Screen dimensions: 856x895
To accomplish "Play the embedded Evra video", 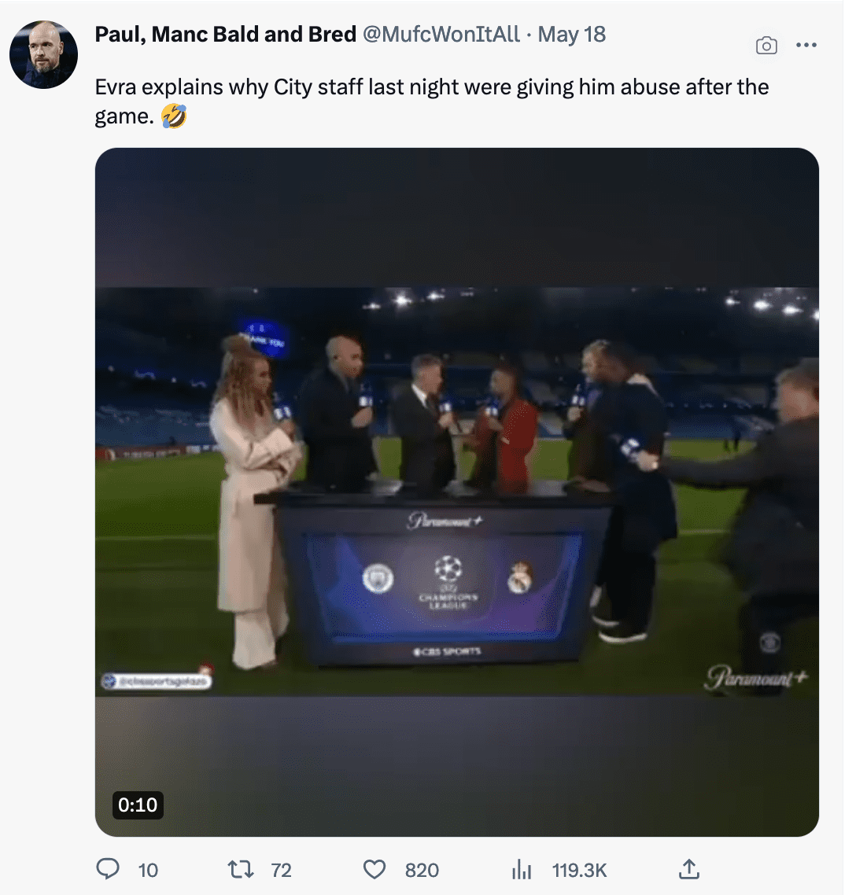I will 456,492.
